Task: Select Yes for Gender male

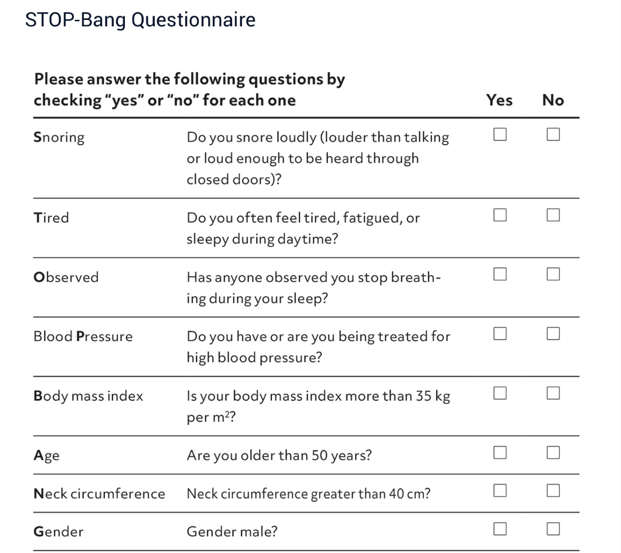Action: (500, 529)
